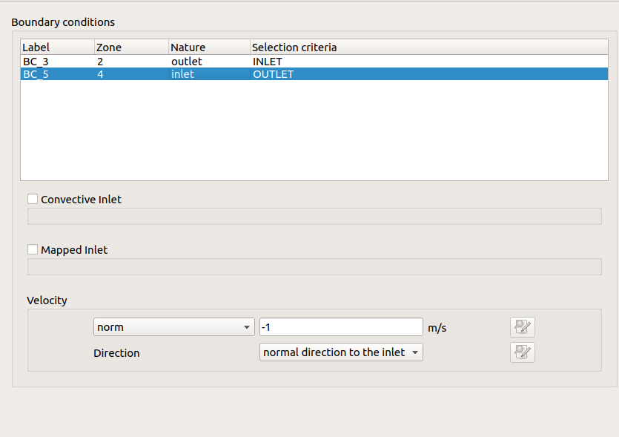Image resolution: width=619 pixels, height=437 pixels.
Task: Click the Nature column header
Action: [x=209, y=47]
